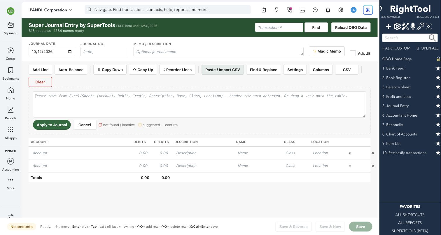
Task: Click the RightTool plus icon
Action: coord(388,27)
